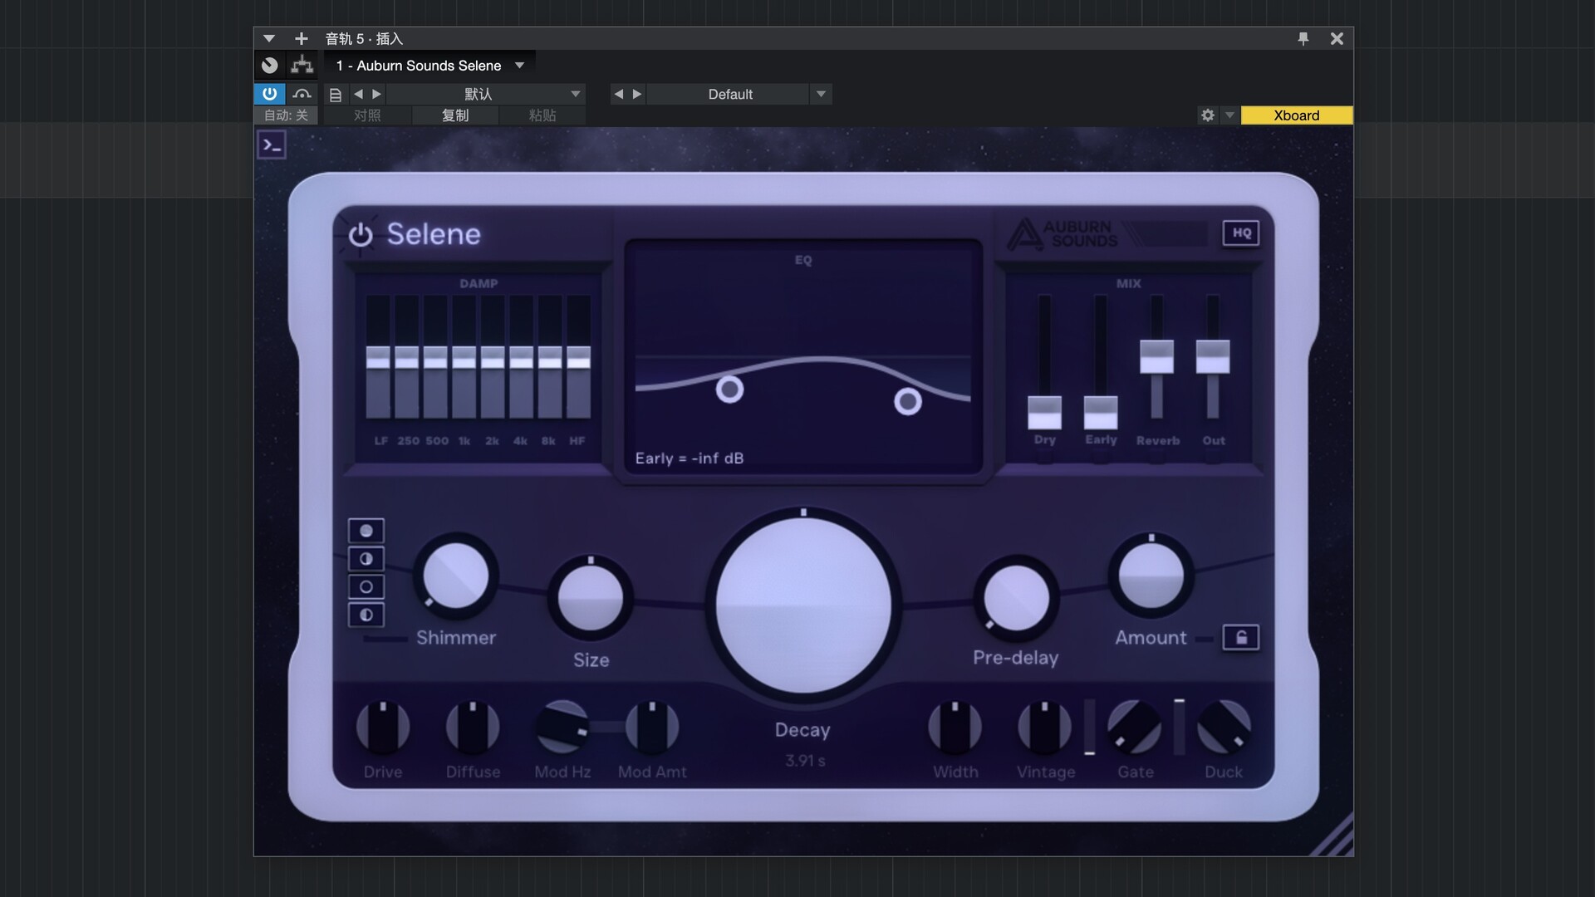Click the Selene power bypass icon

click(361, 235)
